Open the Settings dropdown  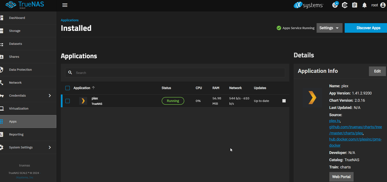329,28
